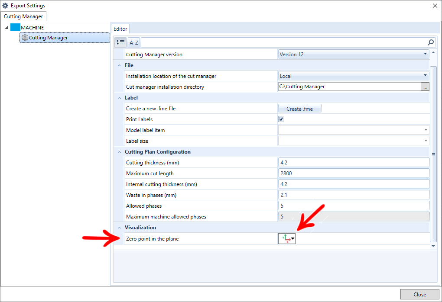Click the Close button
The image size is (442, 302).
[419, 294]
